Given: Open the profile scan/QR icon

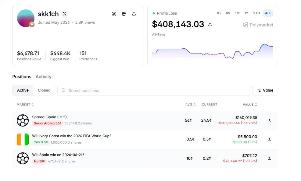Looking at the screenshot, I should click(x=114, y=14).
